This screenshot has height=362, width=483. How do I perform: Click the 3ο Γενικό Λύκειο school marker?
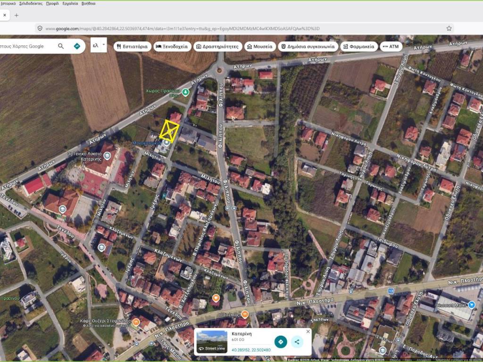(107, 156)
